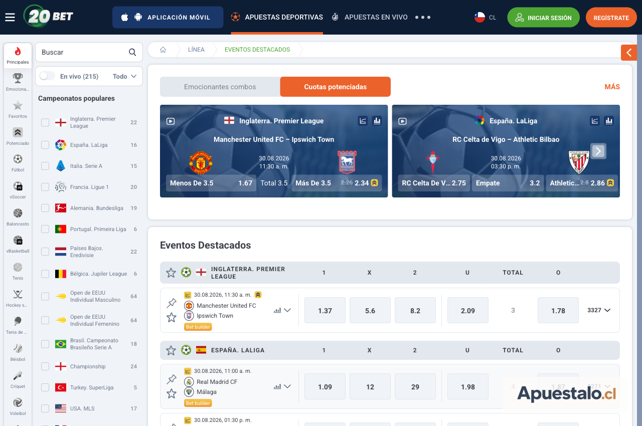Open the hamburger main menu

click(10, 18)
